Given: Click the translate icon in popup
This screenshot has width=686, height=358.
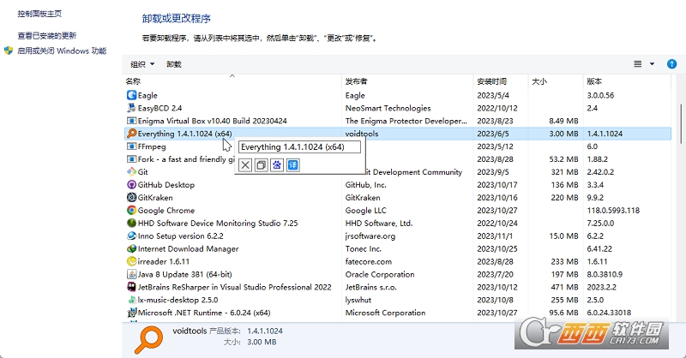Looking at the screenshot, I should point(292,165).
